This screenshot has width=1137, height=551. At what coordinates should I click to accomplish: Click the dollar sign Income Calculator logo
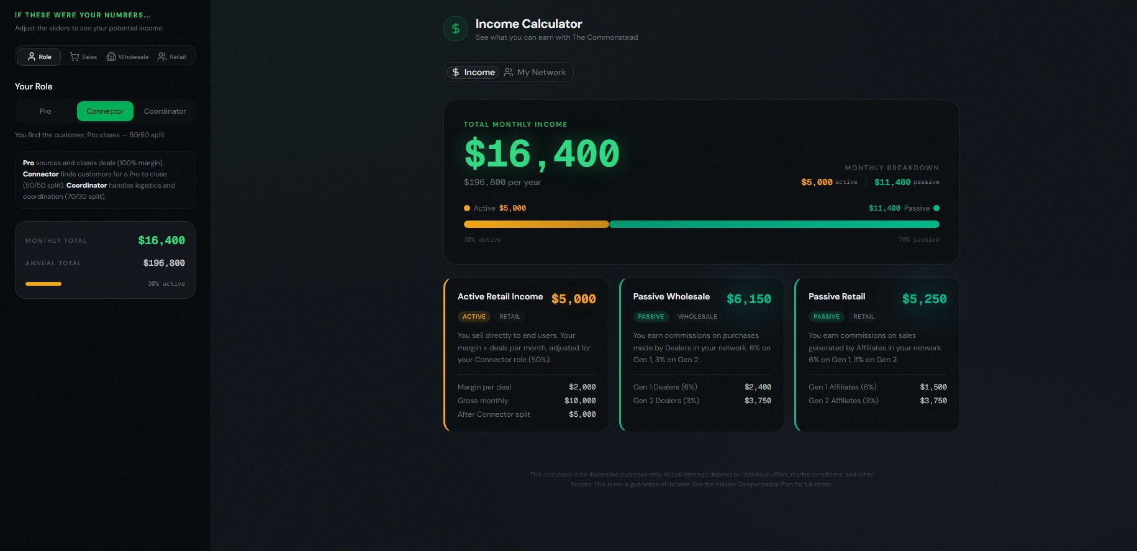(455, 29)
